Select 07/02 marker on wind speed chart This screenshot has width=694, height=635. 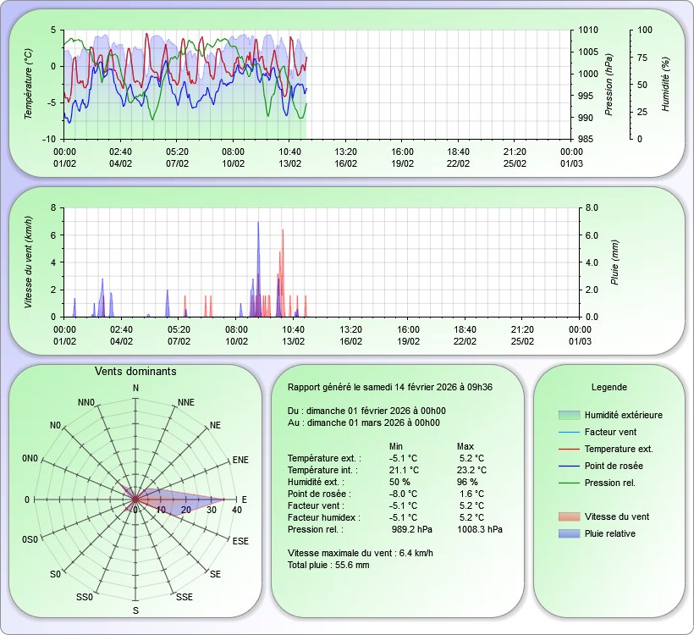(179, 341)
